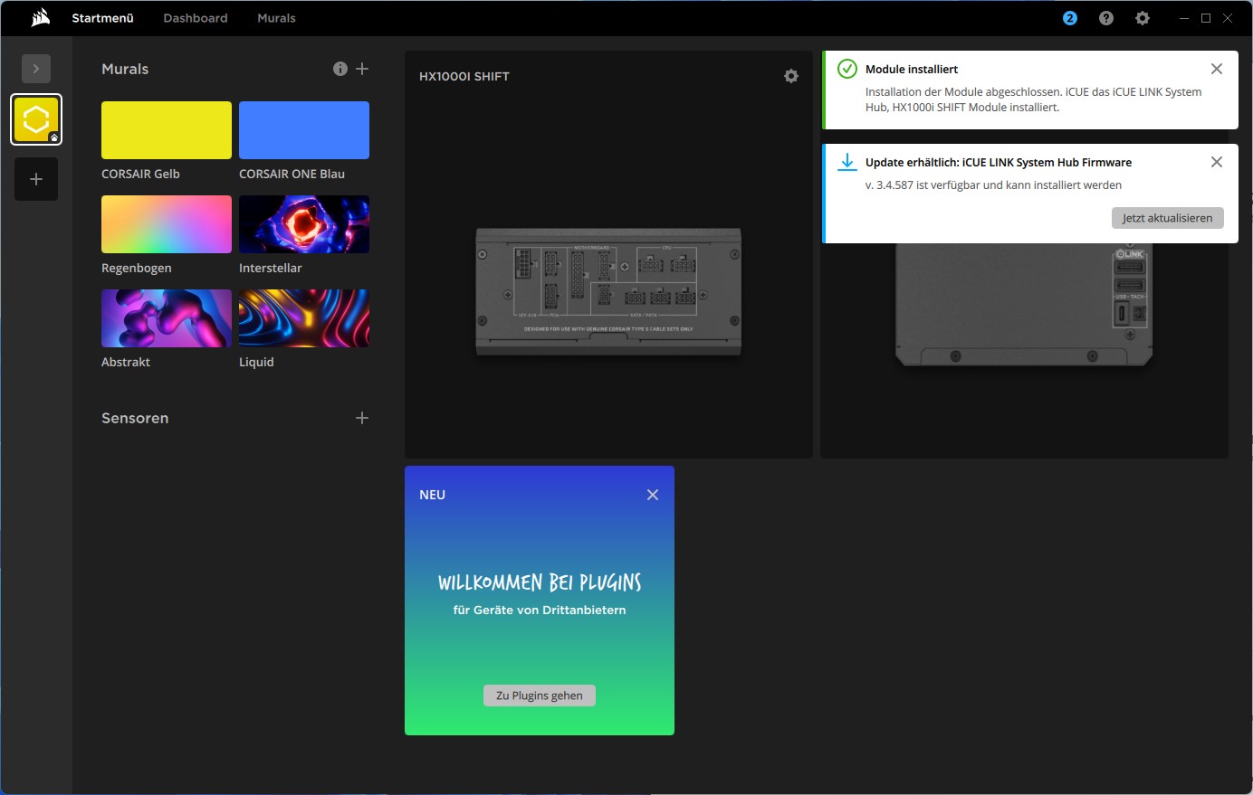Click the Corsair sails logo
The image size is (1253, 795).
coord(40,18)
